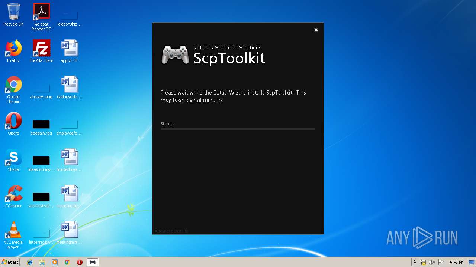Select the VLC media player shortcut

tap(13, 235)
